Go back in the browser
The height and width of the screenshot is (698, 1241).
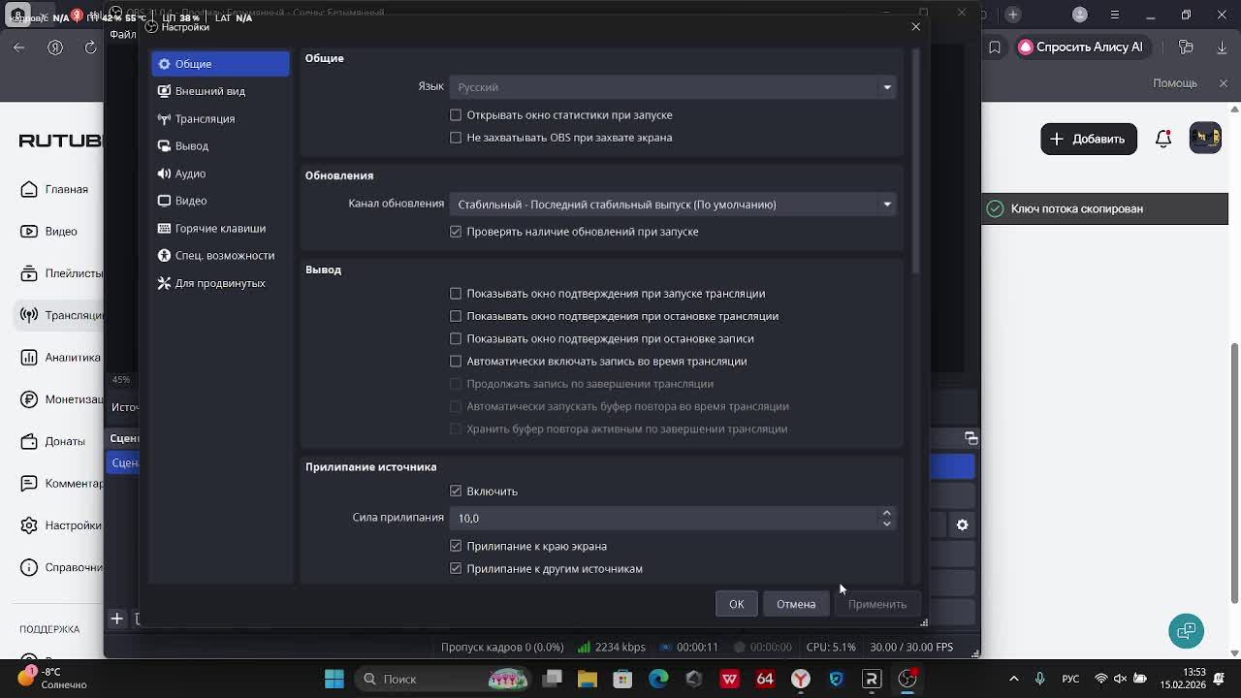pyautogui.click(x=19, y=48)
